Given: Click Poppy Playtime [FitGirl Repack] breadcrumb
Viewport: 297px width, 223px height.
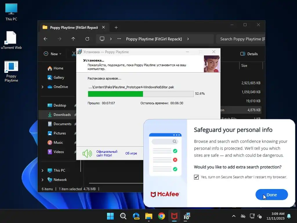Looking at the screenshot, I should pyautogui.click(x=154, y=39).
